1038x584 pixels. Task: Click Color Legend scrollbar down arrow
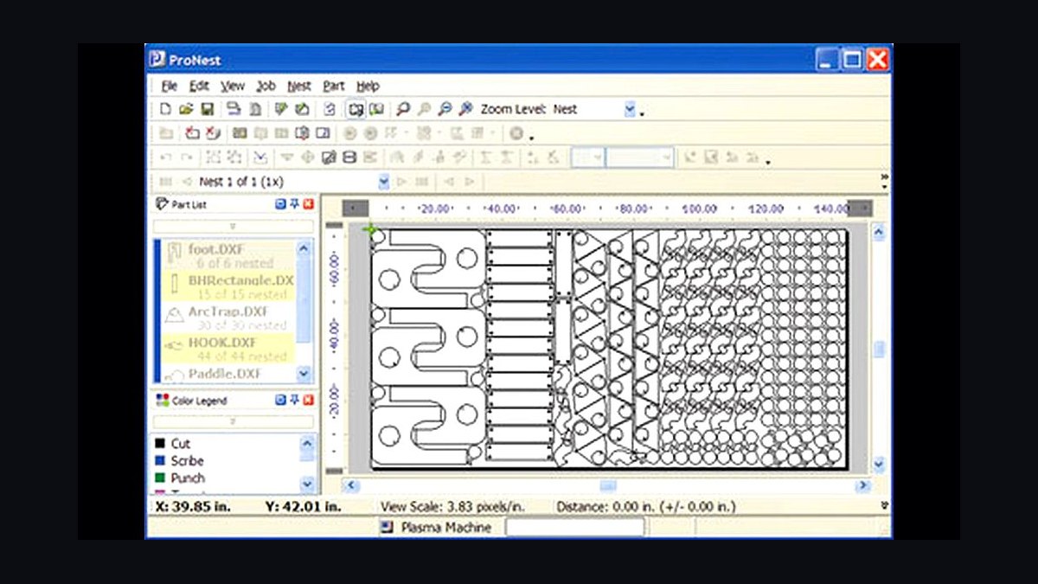[x=308, y=484]
